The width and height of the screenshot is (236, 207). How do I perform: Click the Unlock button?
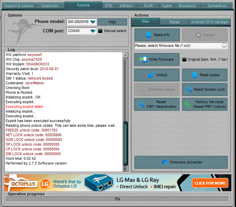(157, 75)
